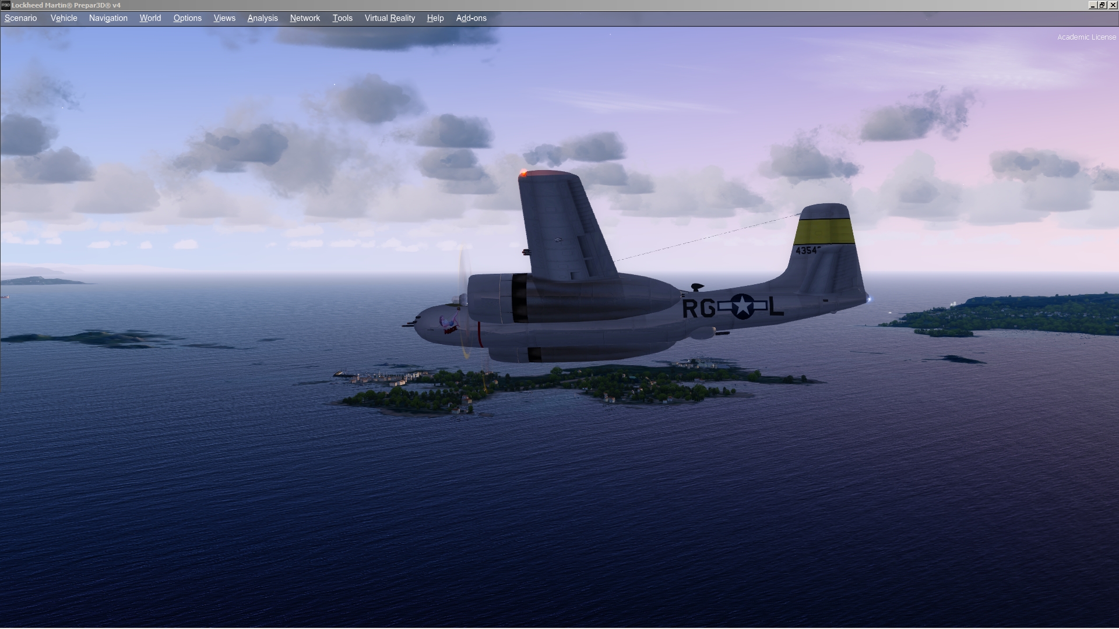Viewport: 1119px width, 629px height.
Task: Open the Help menu
Action: coord(435,18)
